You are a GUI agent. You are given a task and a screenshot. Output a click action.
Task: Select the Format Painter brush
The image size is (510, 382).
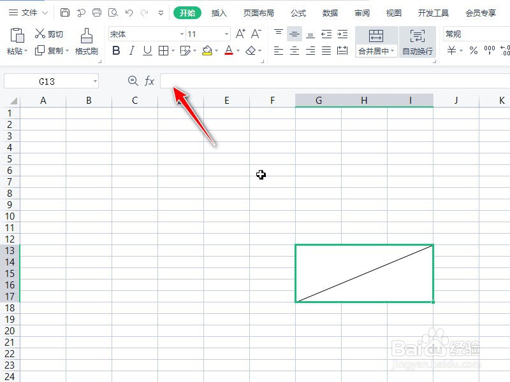point(87,41)
